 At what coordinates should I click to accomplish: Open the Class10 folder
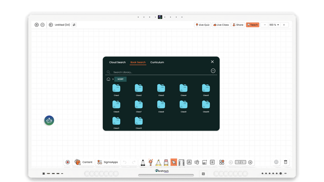(206, 106)
